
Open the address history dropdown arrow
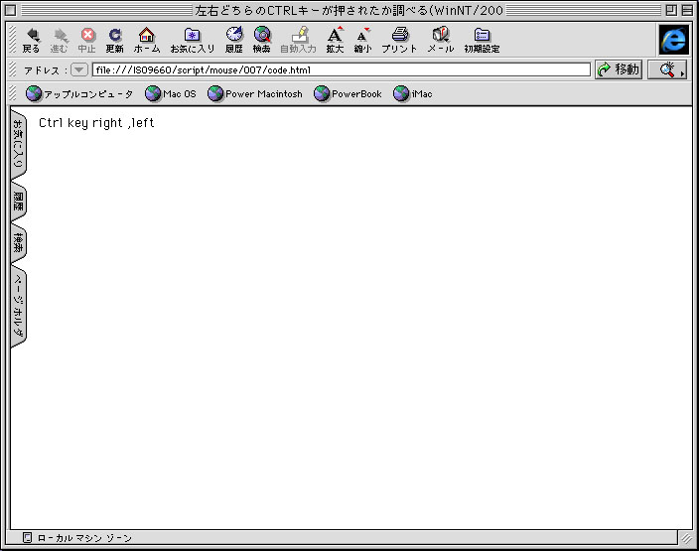[x=79, y=69]
